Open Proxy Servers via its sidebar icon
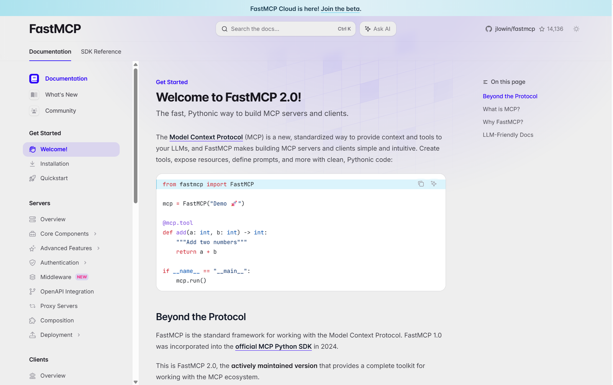Screen dimensions: 613x385 [x=33, y=306]
